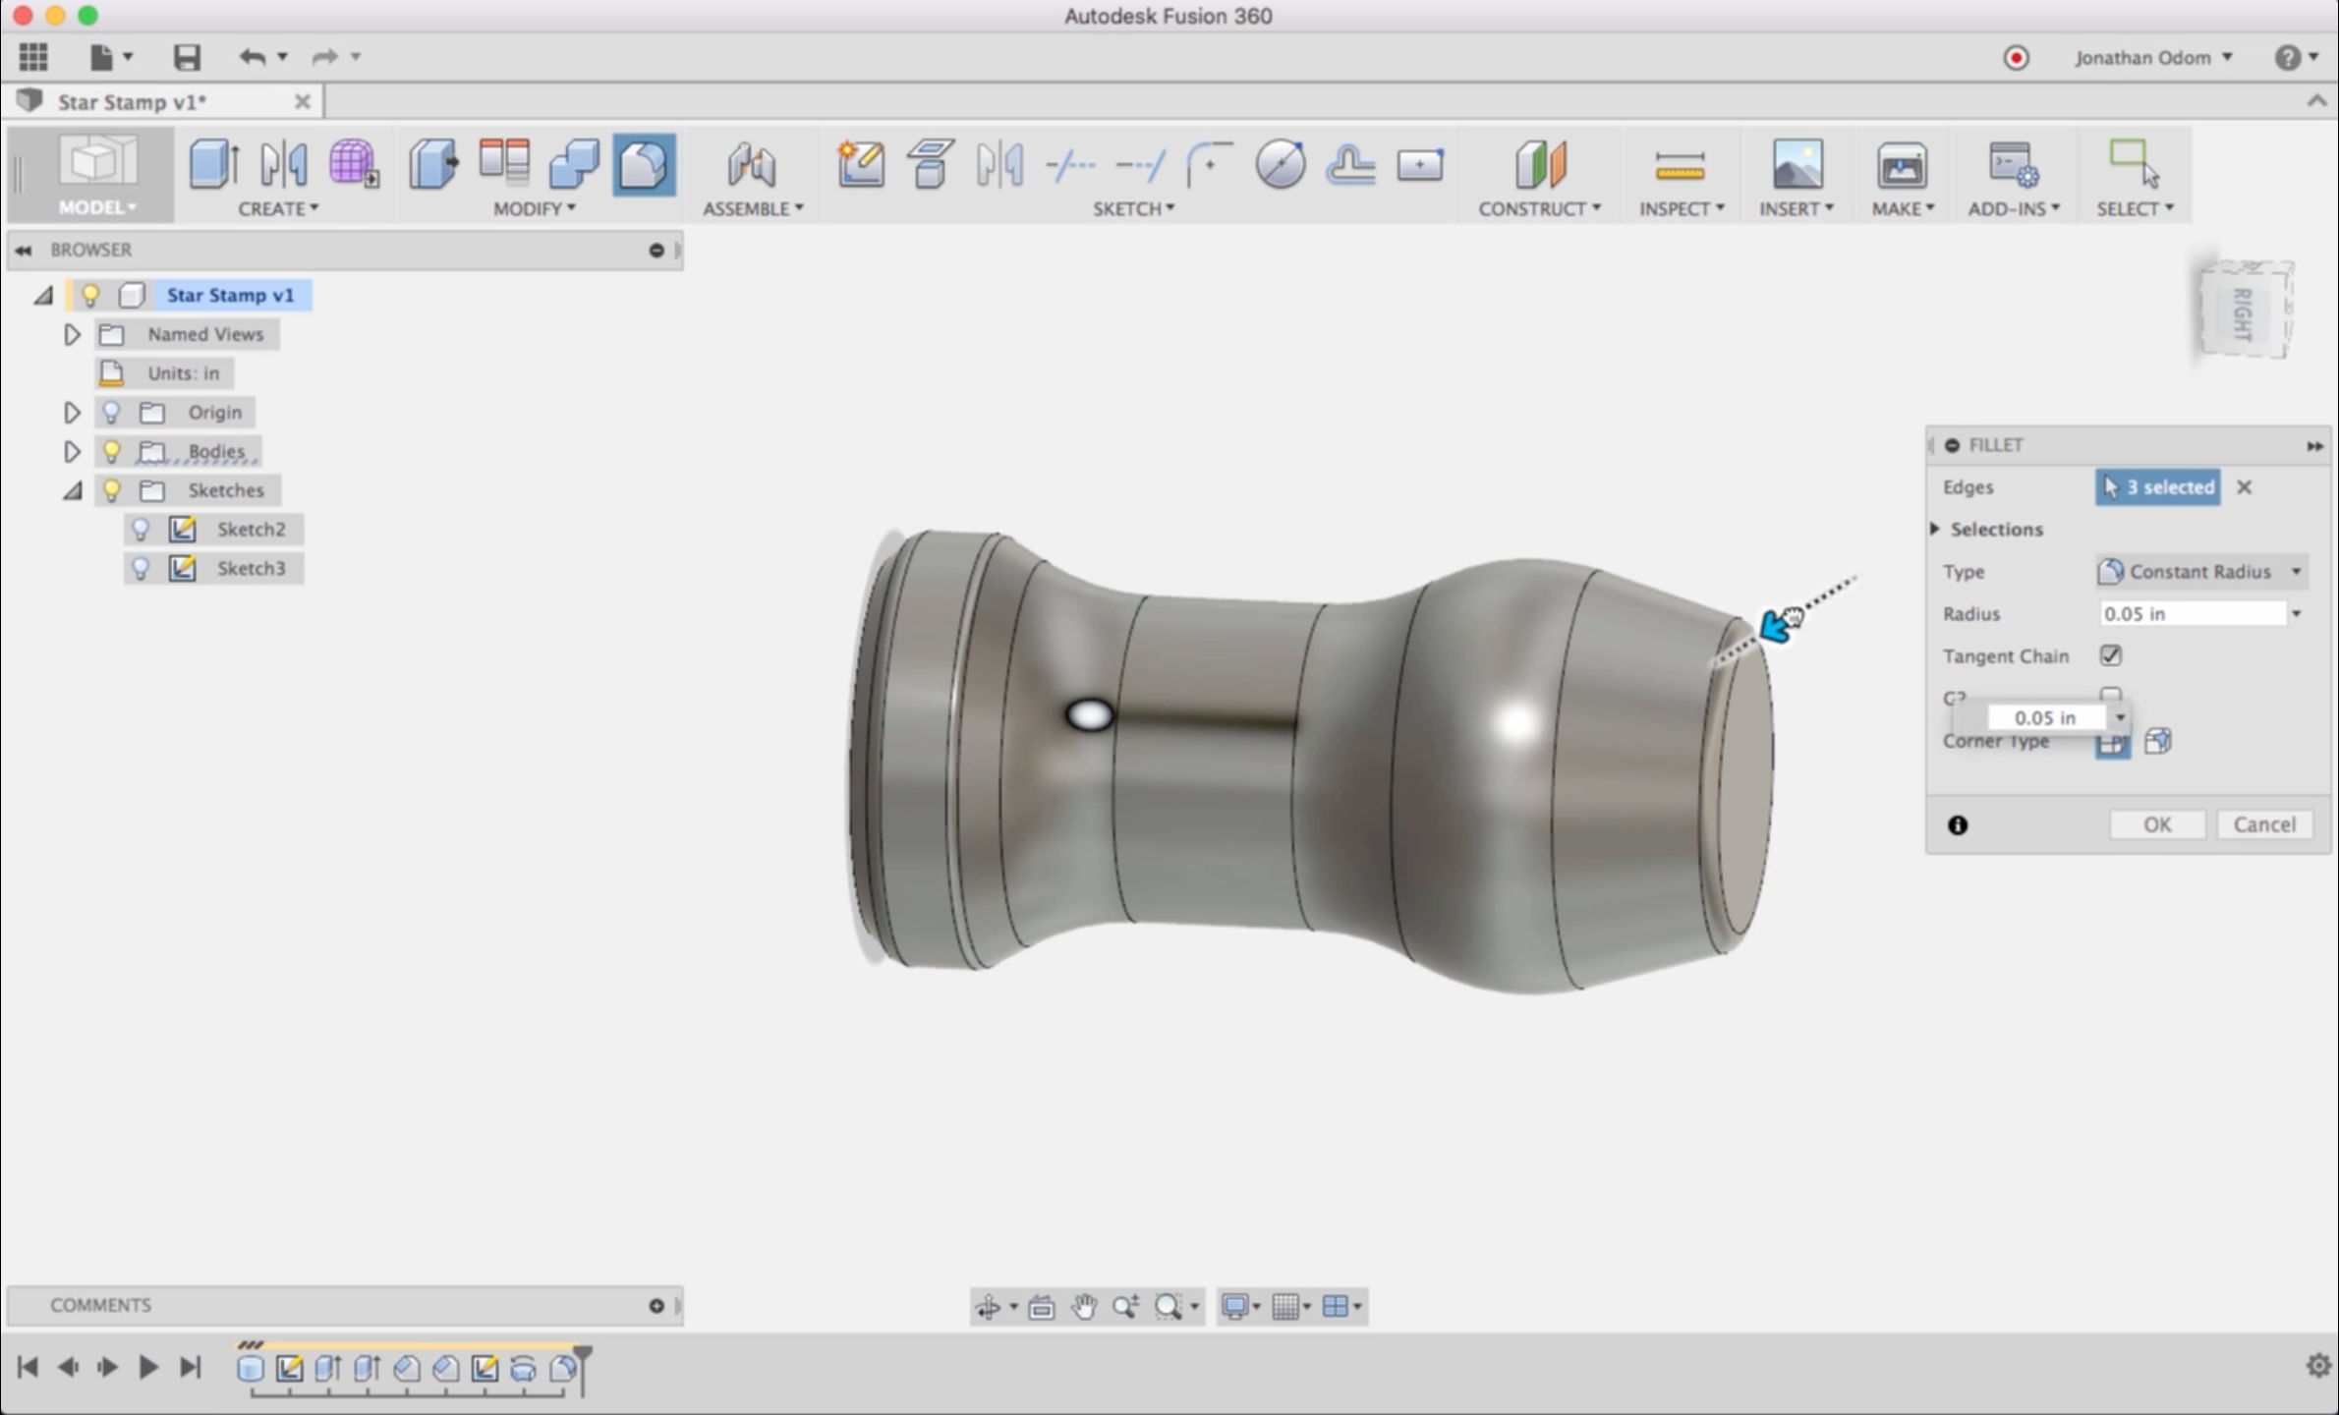Select the Press Pull tool icon
The image size is (2339, 1415).
(x=433, y=164)
